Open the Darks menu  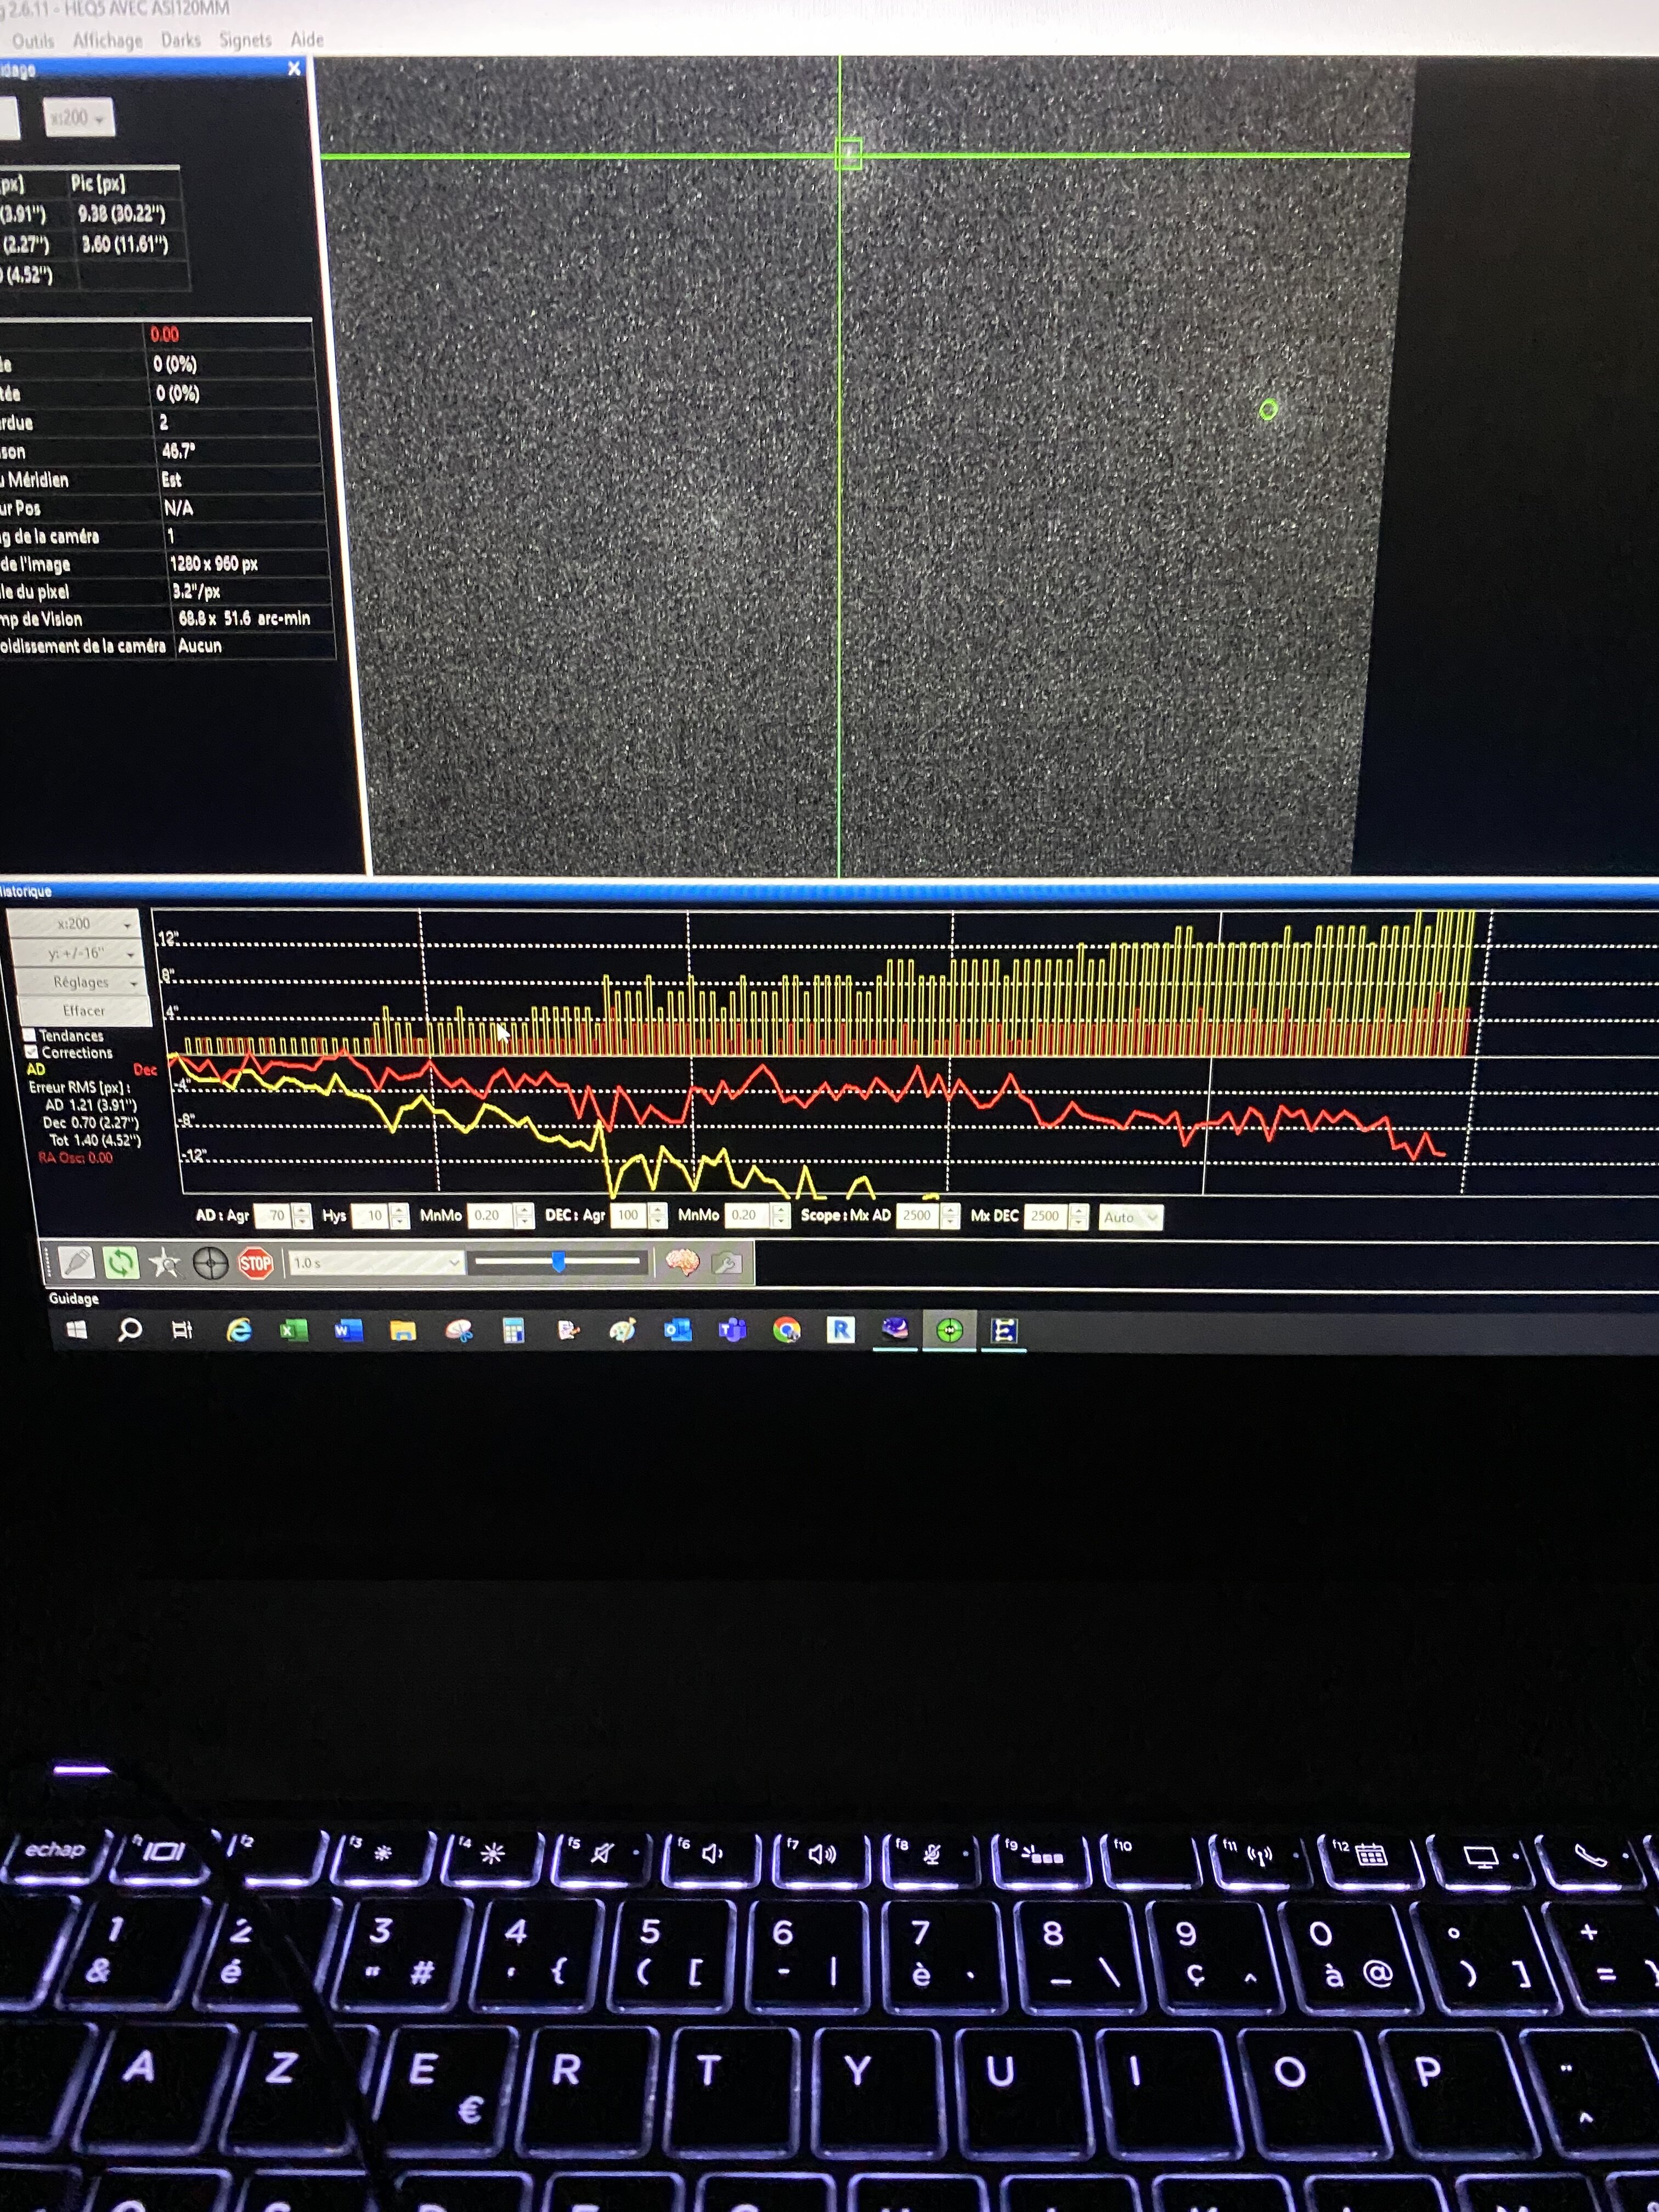(181, 40)
